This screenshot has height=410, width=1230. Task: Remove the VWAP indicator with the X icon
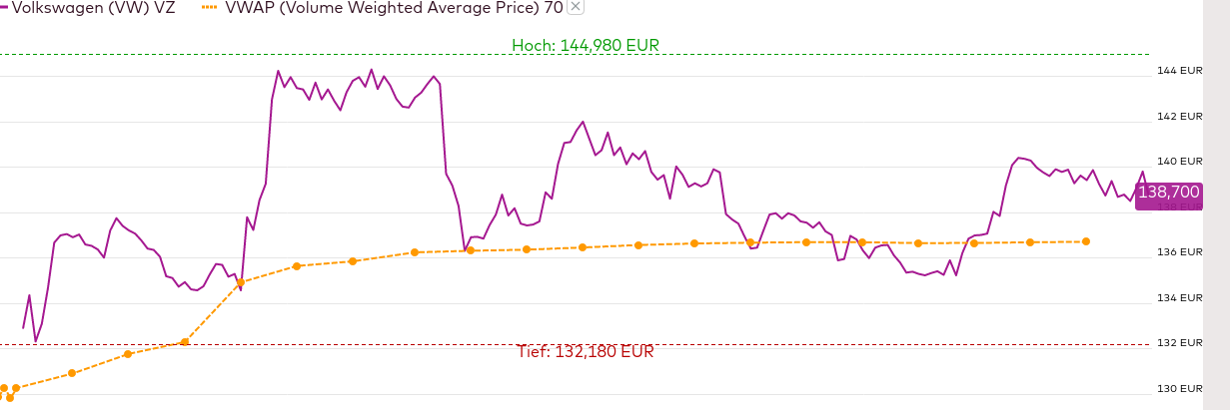click(576, 6)
